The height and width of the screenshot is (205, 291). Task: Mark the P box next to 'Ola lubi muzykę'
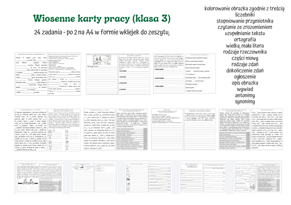coord(247,148)
